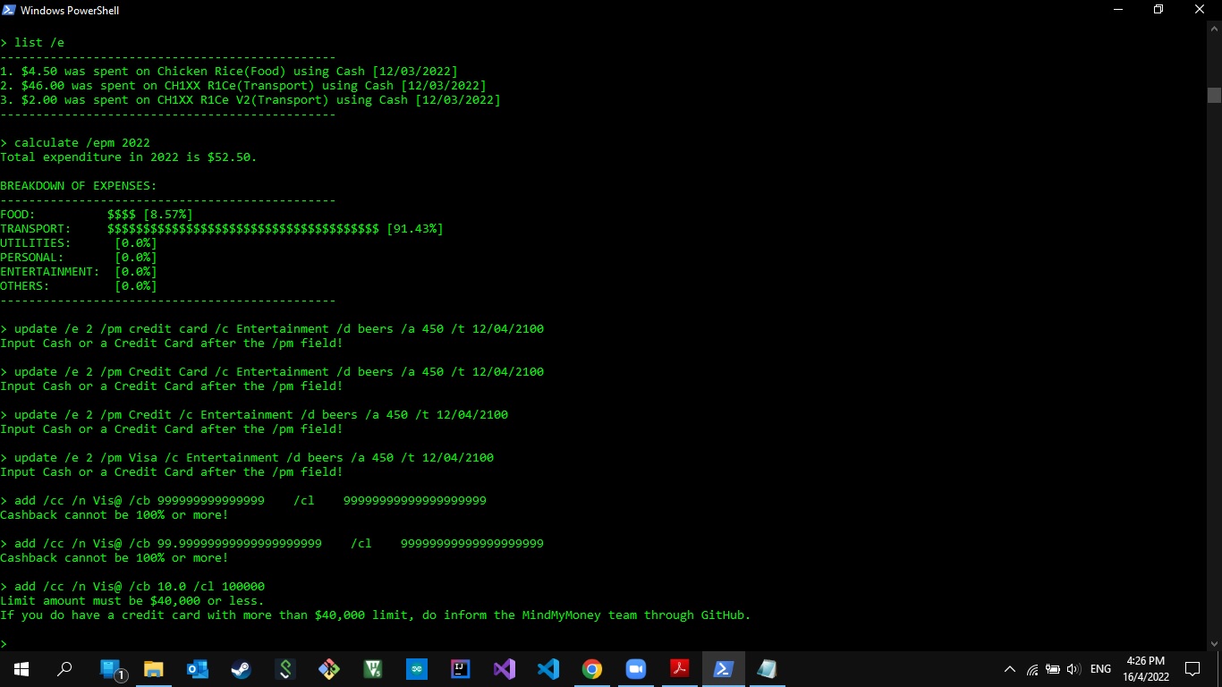
Task: Click 'Total expenditure in 2022 is $52.50.'
Action: click(129, 157)
